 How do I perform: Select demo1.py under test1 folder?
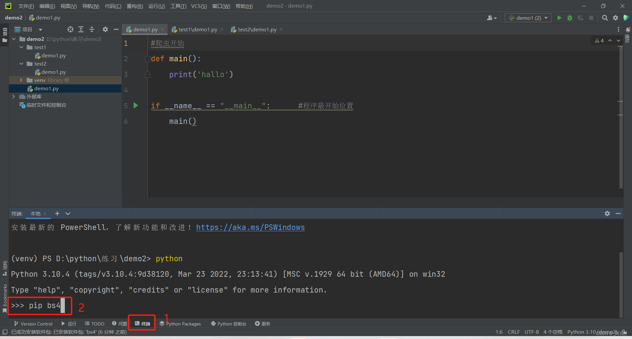(x=50, y=55)
